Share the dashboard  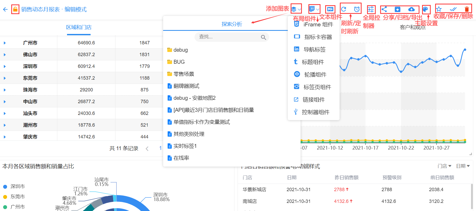pyautogui.click(x=384, y=9)
